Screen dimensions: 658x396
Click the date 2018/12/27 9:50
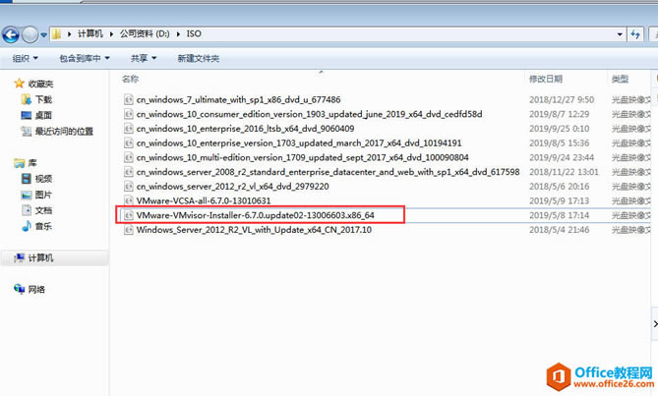coord(562,99)
